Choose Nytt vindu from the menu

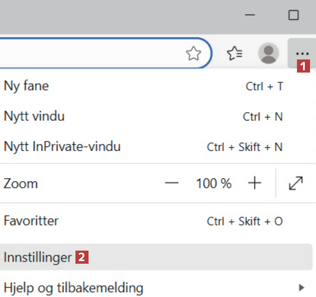[x=34, y=116]
